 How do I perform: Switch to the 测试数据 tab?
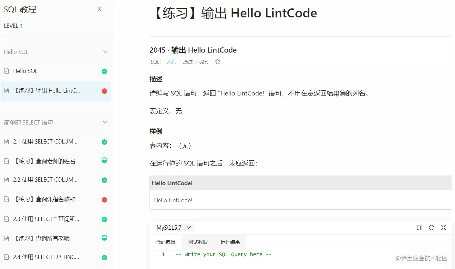click(198, 242)
